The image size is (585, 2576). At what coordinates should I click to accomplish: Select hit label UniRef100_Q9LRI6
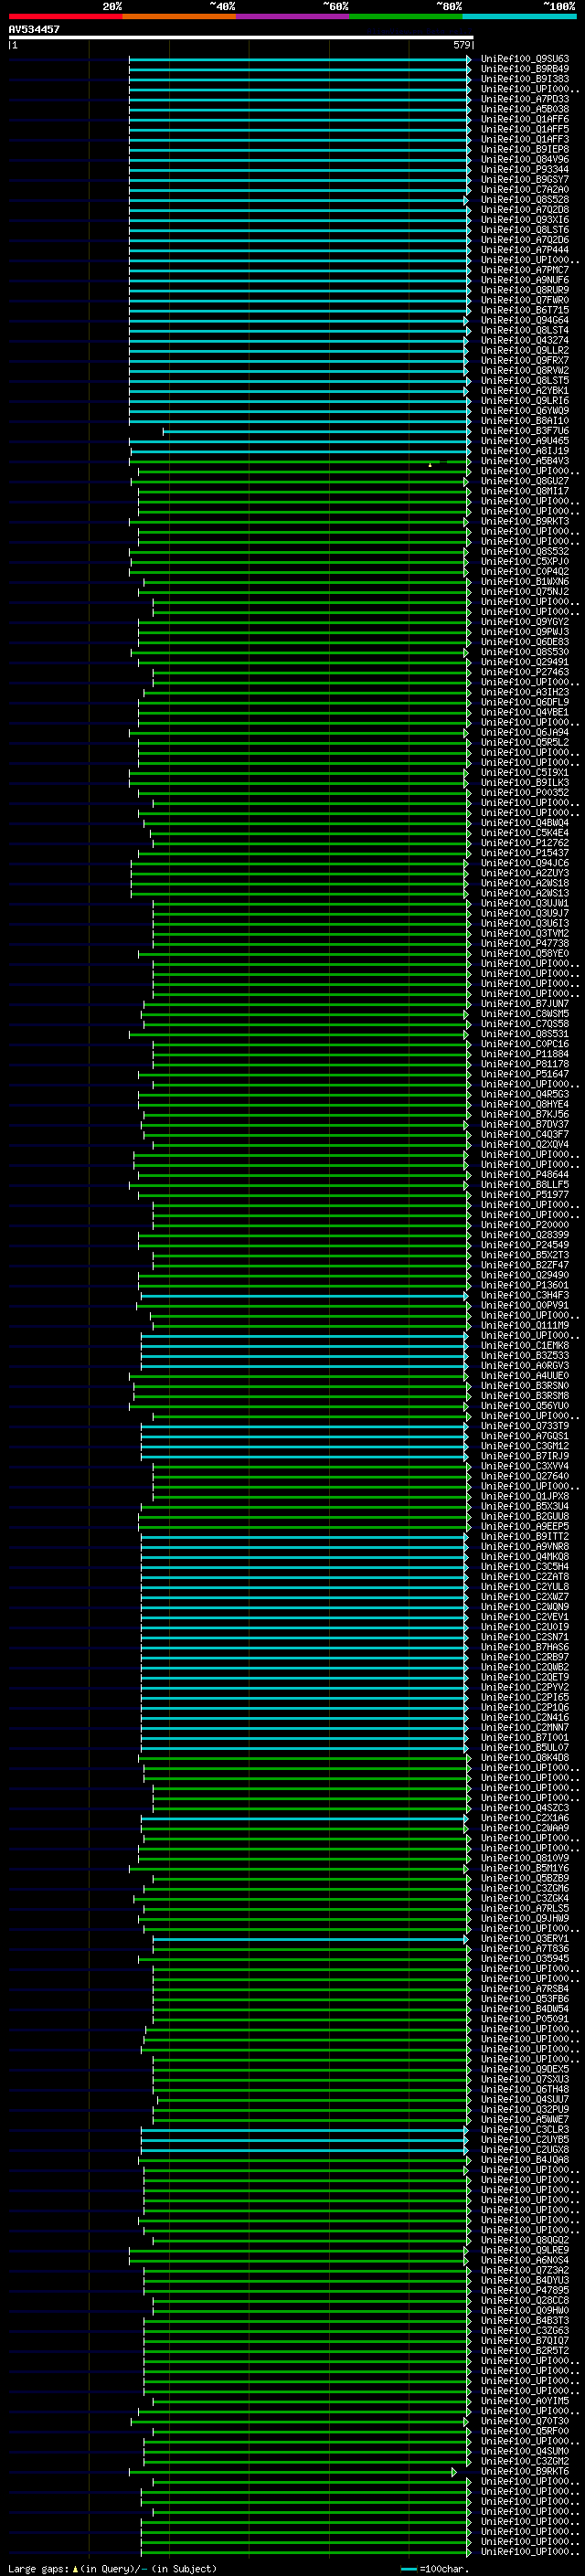point(525,400)
